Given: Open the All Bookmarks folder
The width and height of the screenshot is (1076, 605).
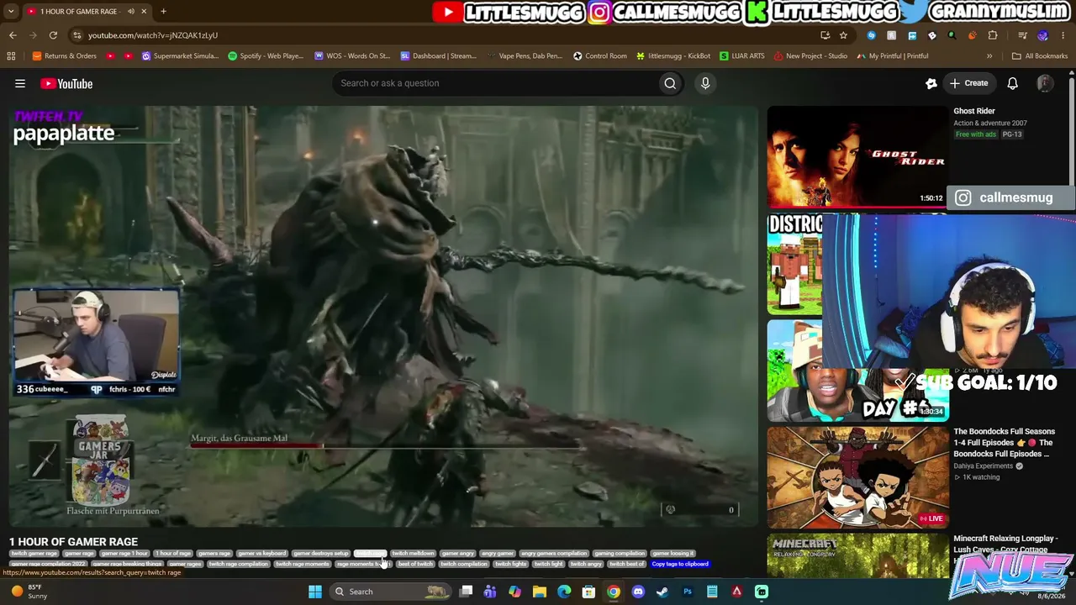Looking at the screenshot, I should pyautogui.click(x=1040, y=56).
